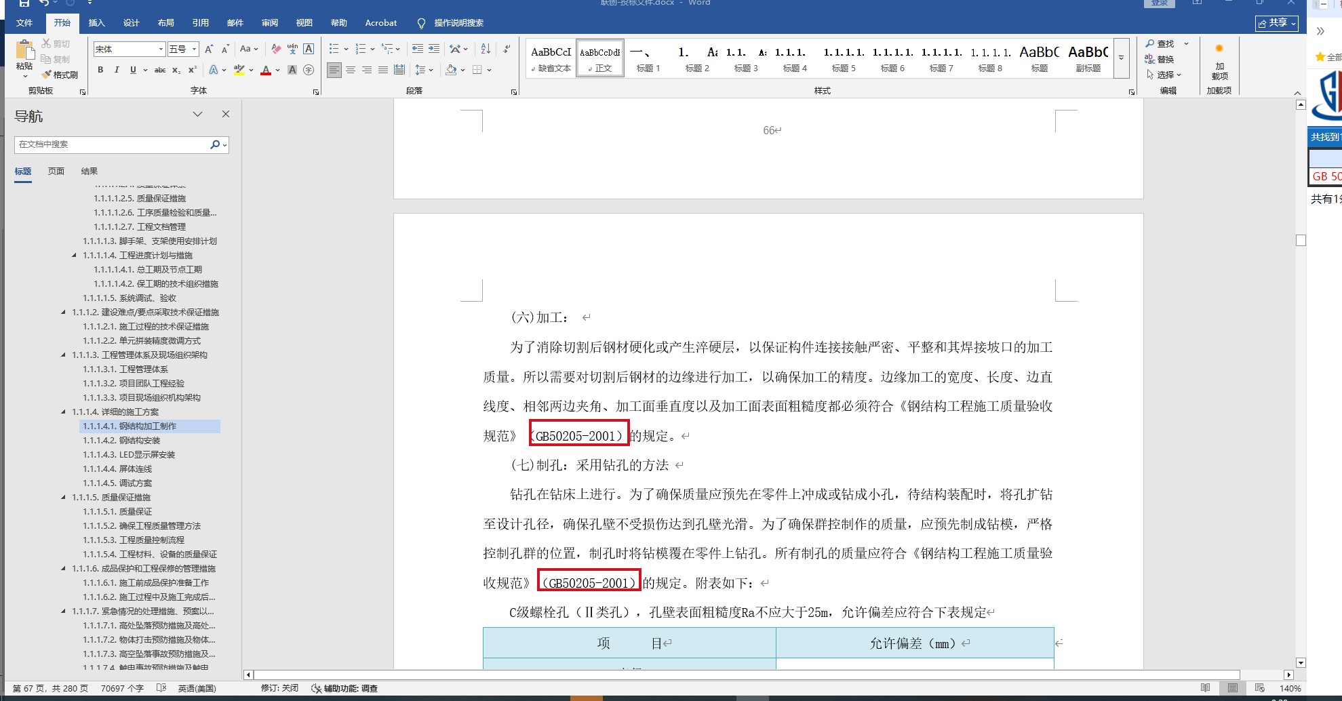Viewport: 1342px width, 701px height.
Task: Click the 共享 share button
Action: (1277, 23)
